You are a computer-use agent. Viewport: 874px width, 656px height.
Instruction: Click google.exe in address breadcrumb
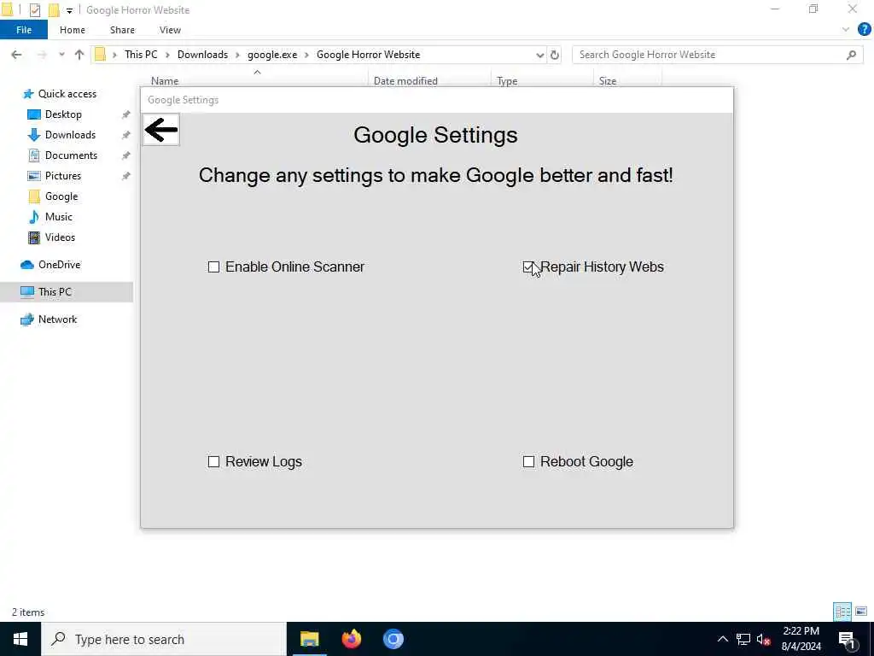point(272,55)
